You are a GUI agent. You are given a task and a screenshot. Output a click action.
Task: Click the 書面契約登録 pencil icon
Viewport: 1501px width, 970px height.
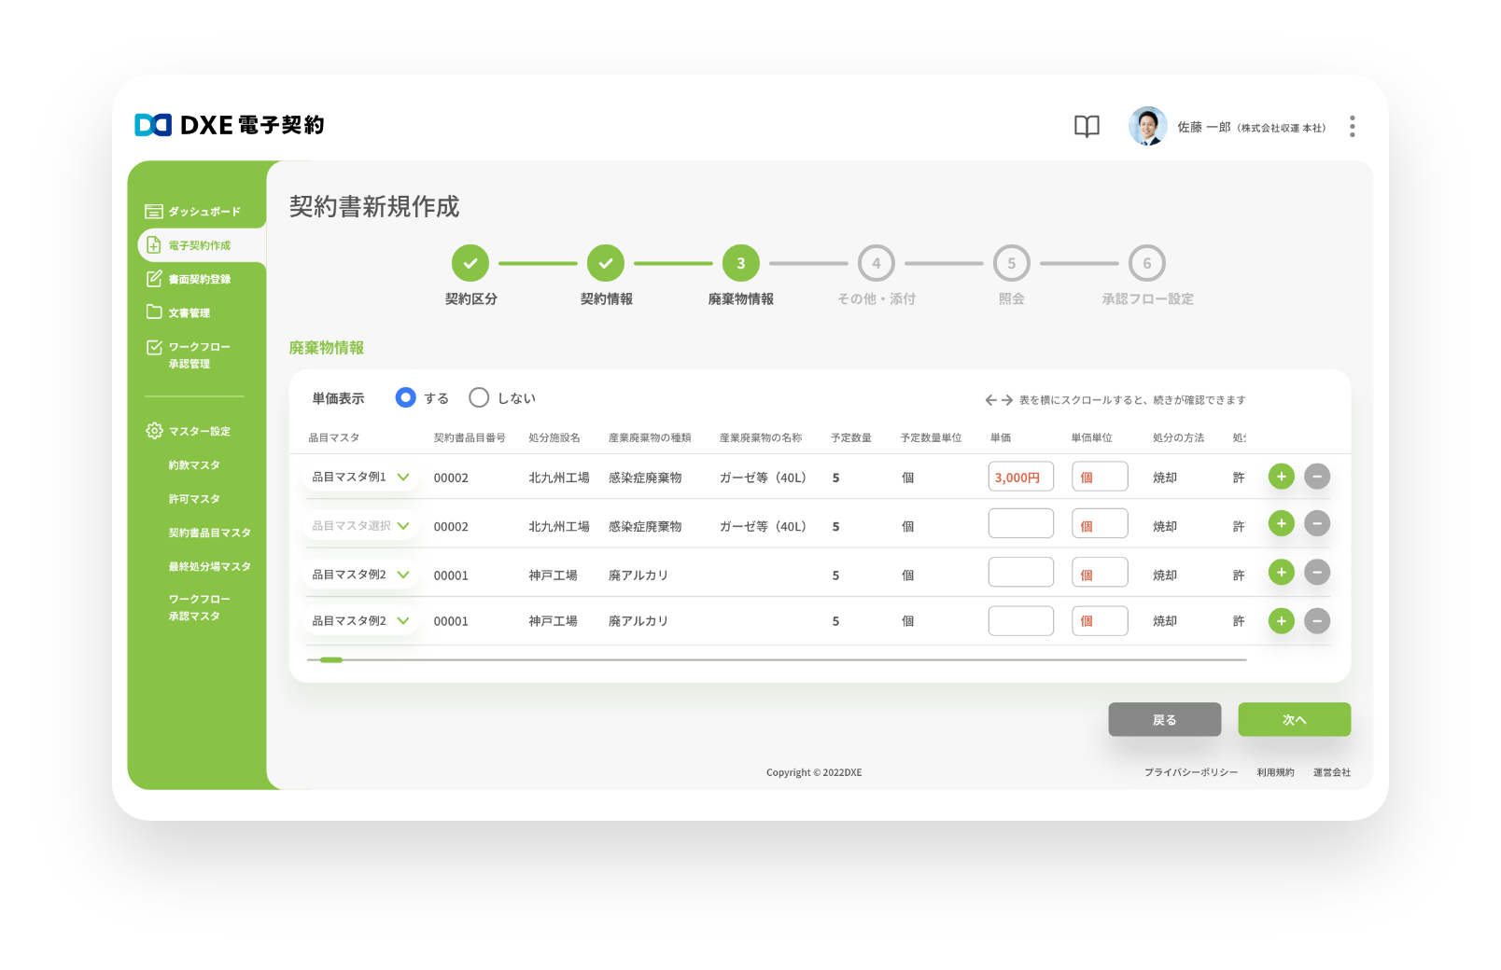click(x=153, y=278)
